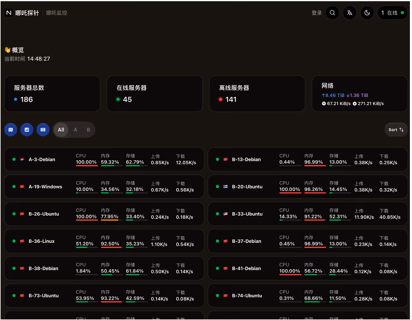Click the 1.10K/s upload value of B-36-Linux
Screen dimensions: 412x320
pos(159,244)
